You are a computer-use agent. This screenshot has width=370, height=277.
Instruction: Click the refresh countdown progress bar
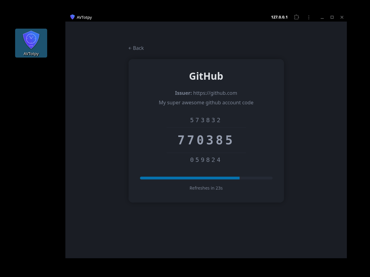tap(206, 178)
